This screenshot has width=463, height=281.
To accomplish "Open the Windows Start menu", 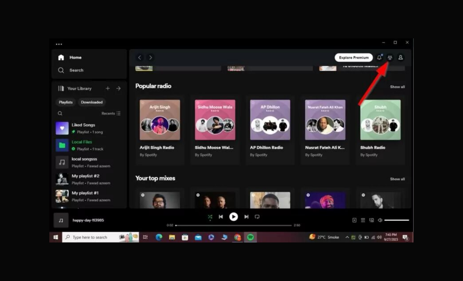I will click(56, 237).
